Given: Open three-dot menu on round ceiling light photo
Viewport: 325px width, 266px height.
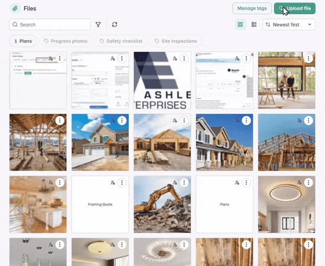Looking at the screenshot, I should pyautogui.click(x=308, y=183).
